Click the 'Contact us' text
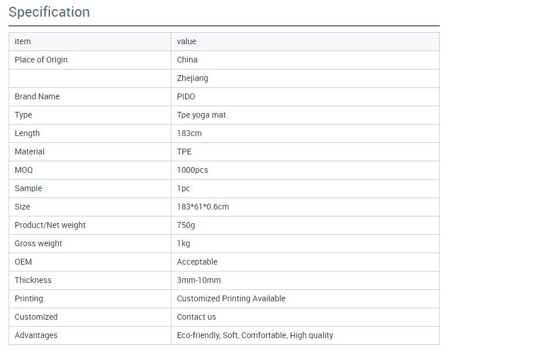Screen dimensions: 546x357 (197, 317)
